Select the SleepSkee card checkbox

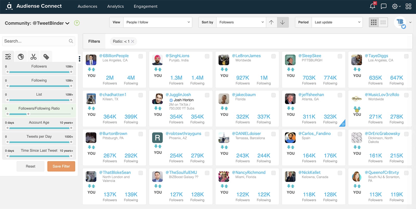pyautogui.click(x=340, y=56)
